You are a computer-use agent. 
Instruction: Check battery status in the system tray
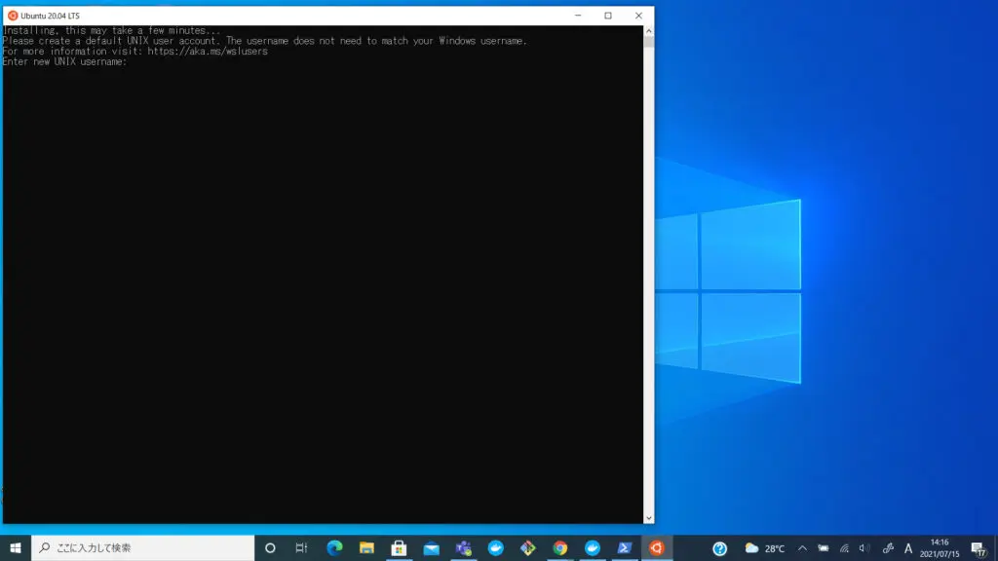pos(823,548)
